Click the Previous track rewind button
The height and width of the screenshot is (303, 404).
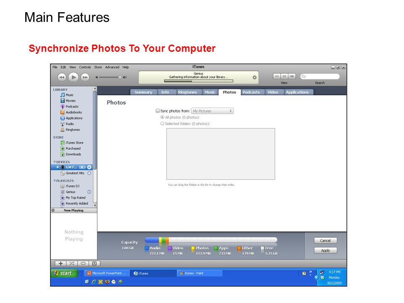pos(62,77)
